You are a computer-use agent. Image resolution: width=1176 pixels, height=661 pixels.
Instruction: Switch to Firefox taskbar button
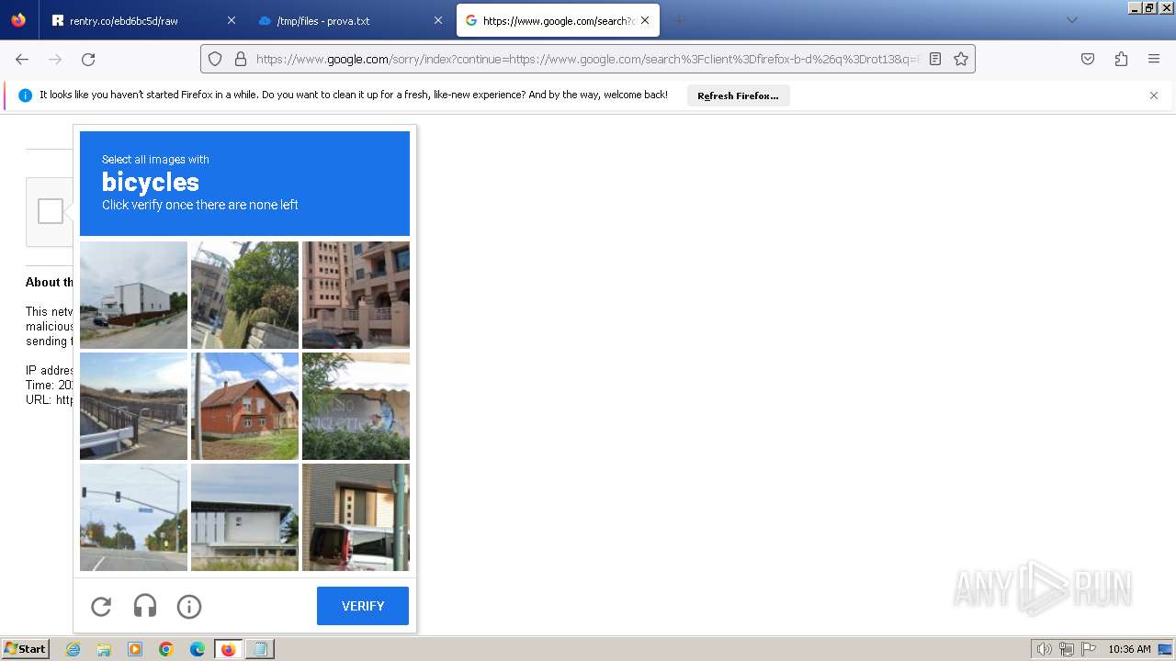click(x=229, y=649)
